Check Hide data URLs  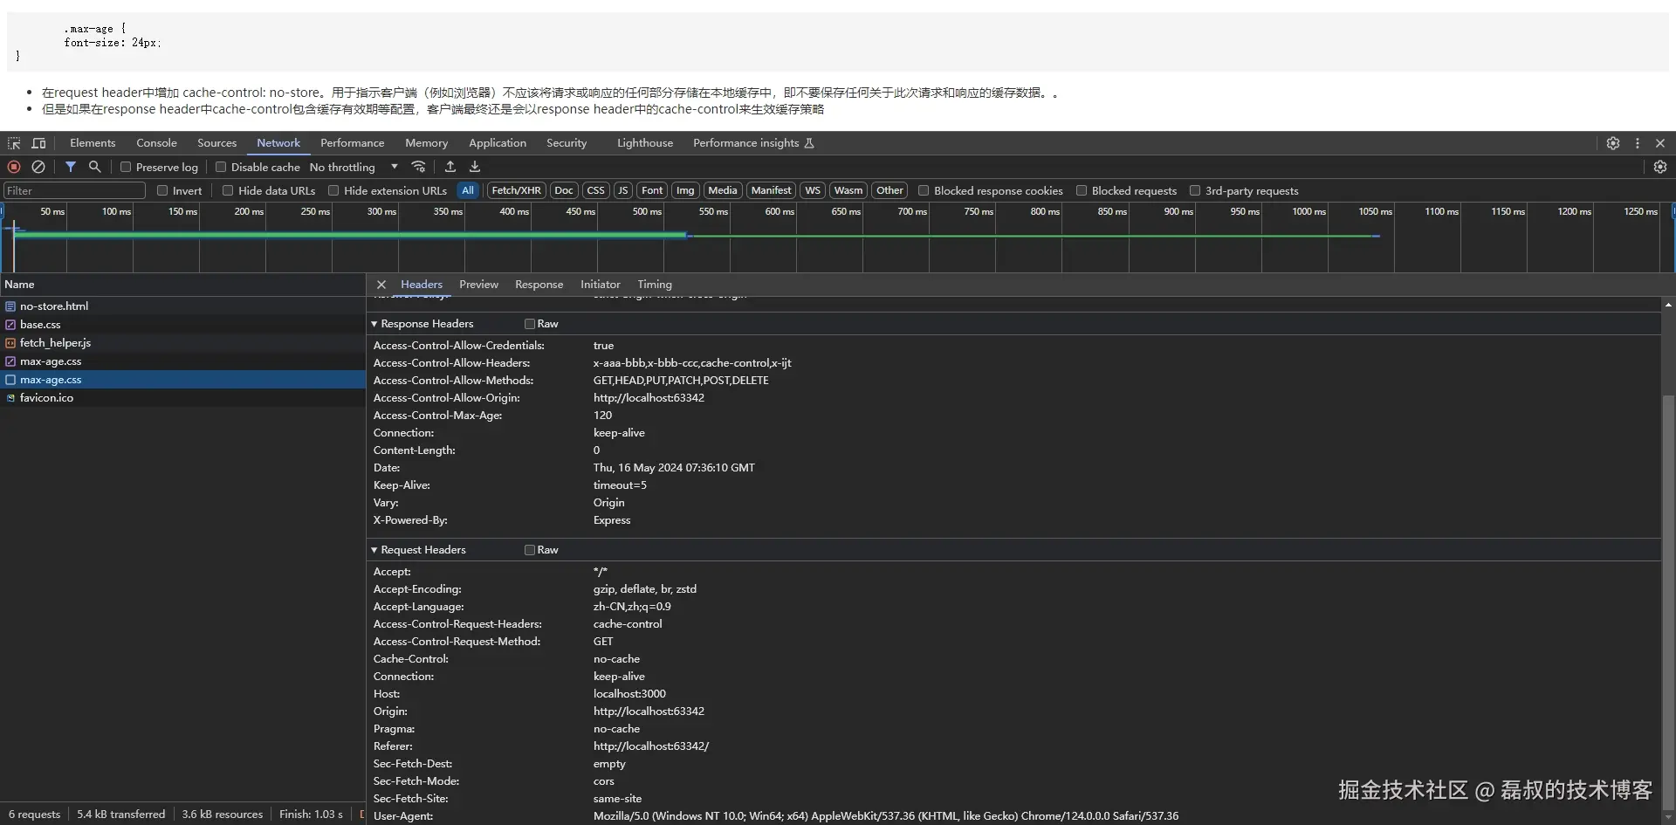pos(227,190)
